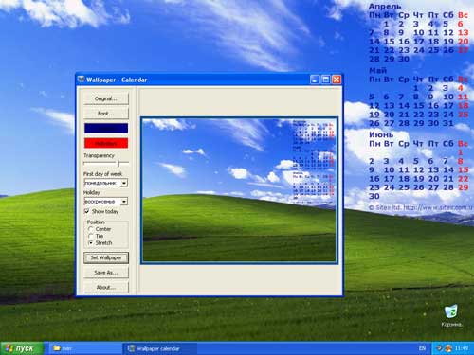
Task: Click the EN language indicator
Action: 422,348
